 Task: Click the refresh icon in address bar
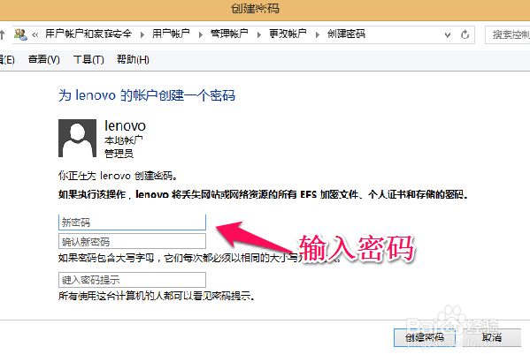(465, 34)
